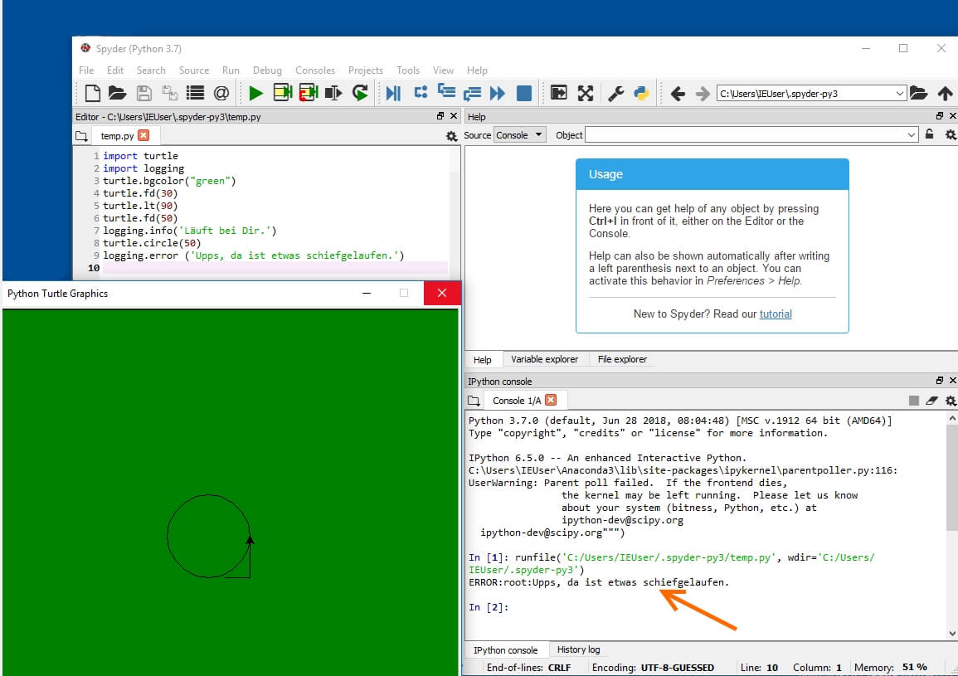The width and height of the screenshot is (958, 676).
Task: Save file via floppy disk icon
Action: (x=143, y=94)
